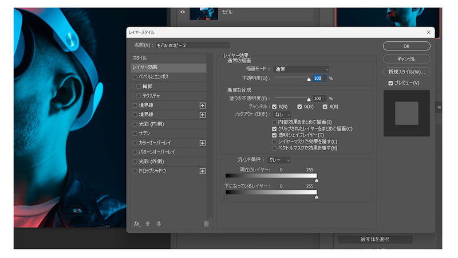The width and height of the screenshot is (458, 258).
Task: Click 下になっているレイヤー white point slider
Action: (317, 197)
